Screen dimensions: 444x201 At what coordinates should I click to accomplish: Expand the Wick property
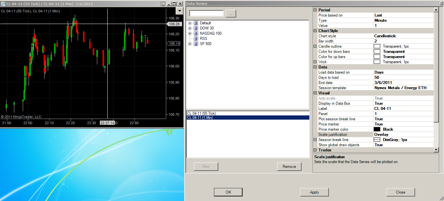tap(315, 62)
